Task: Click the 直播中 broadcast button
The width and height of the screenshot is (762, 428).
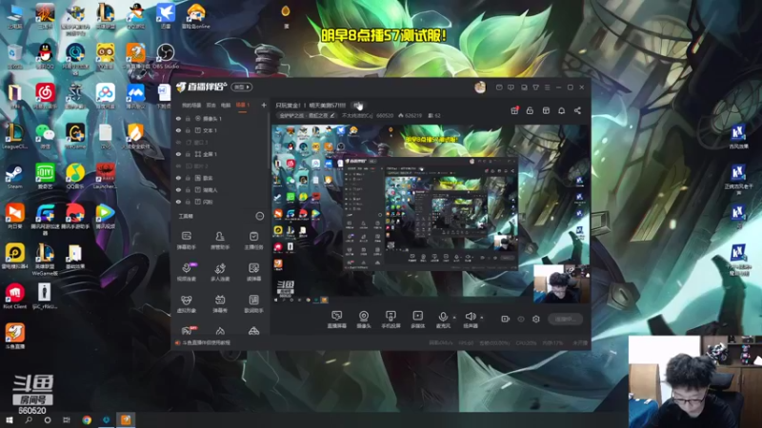Action: [x=565, y=319]
